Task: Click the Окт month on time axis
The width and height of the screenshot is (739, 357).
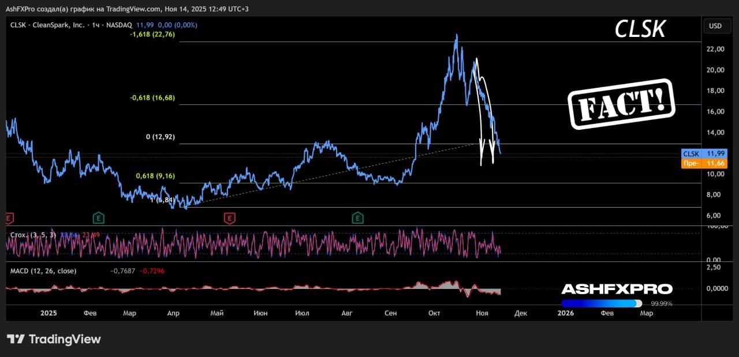Action: point(434,313)
